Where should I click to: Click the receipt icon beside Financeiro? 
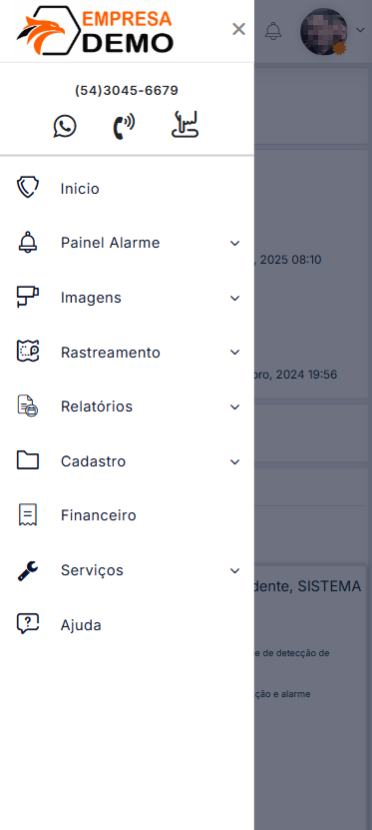[28, 515]
